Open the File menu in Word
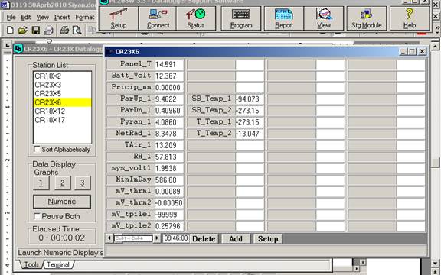Viewport: 441px width, 275px height. click(x=11, y=18)
